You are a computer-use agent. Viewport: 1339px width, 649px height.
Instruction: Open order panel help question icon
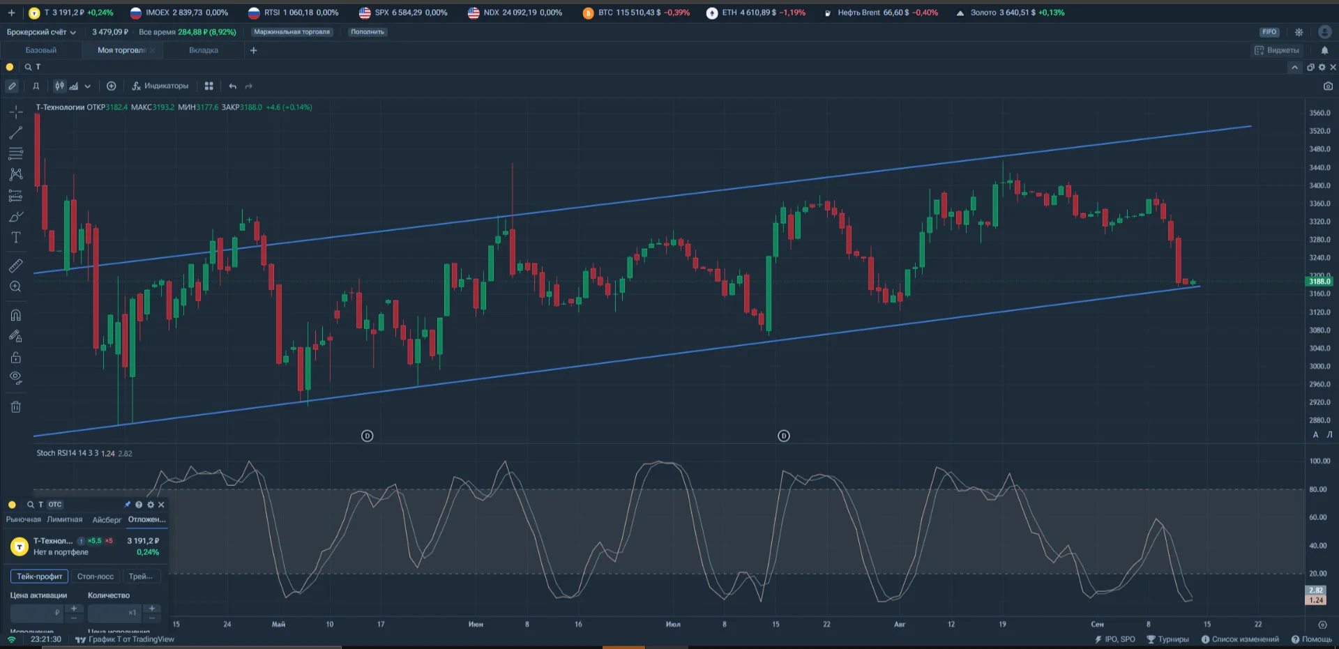(139, 505)
